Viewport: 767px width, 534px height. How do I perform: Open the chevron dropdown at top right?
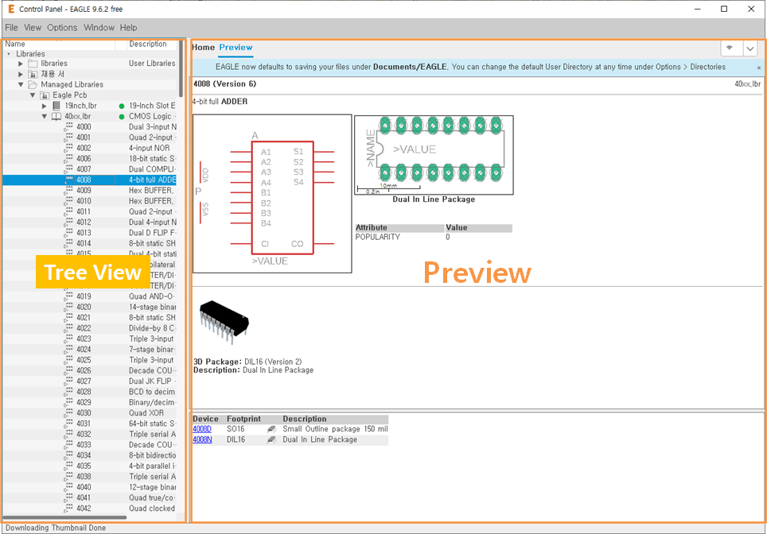749,48
